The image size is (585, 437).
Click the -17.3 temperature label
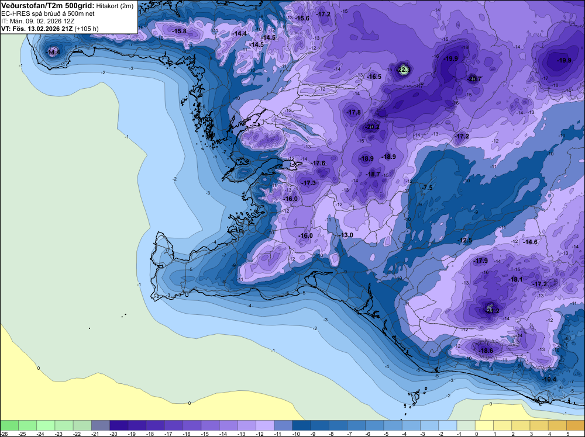308,183
